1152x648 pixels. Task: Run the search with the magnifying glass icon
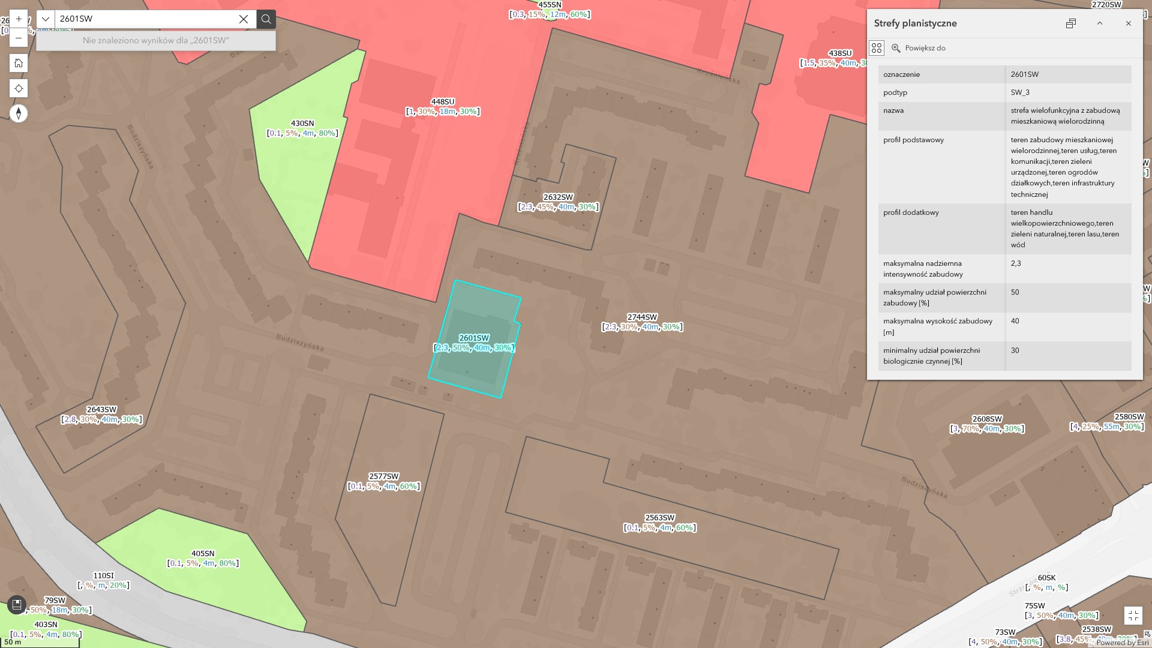[266, 19]
